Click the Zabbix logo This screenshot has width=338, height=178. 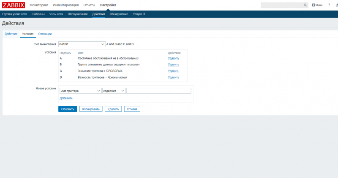pyautogui.click(x=14, y=5)
